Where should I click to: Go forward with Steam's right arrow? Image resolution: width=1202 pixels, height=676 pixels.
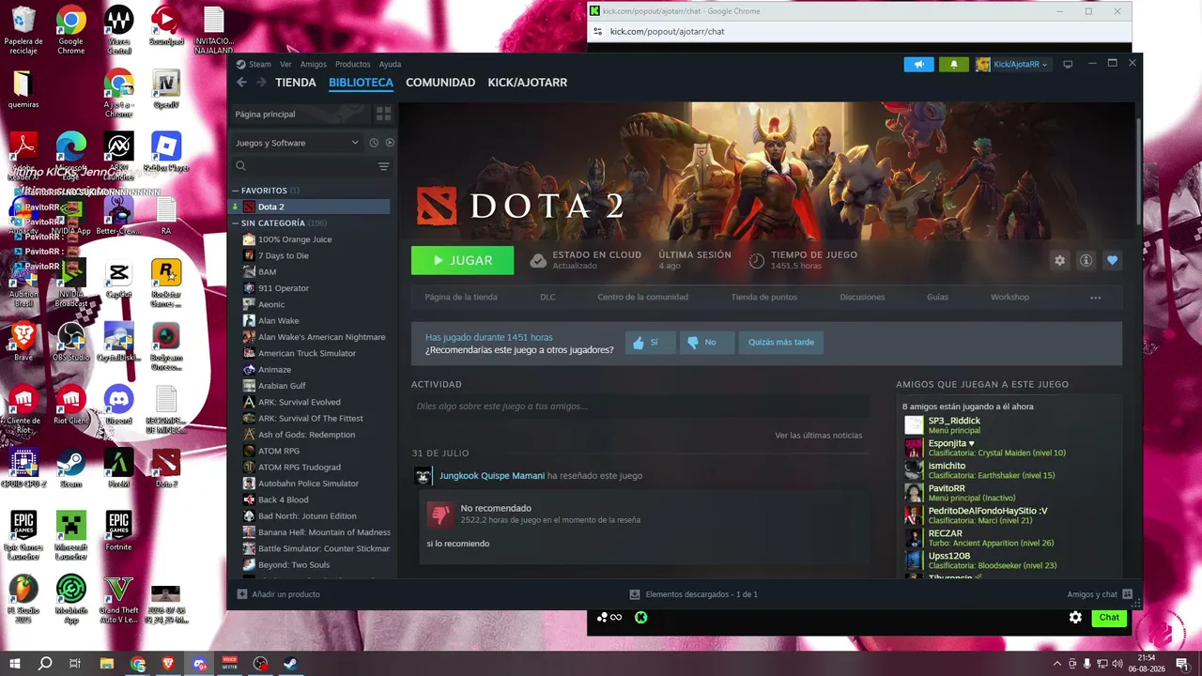pyautogui.click(x=260, y=83)
